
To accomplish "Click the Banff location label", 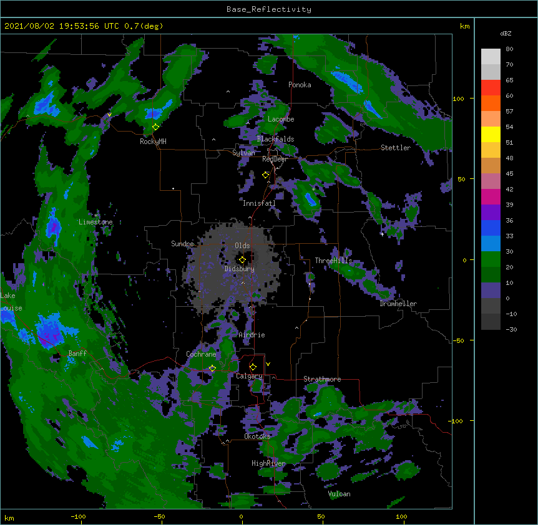I will click(77, 354).
